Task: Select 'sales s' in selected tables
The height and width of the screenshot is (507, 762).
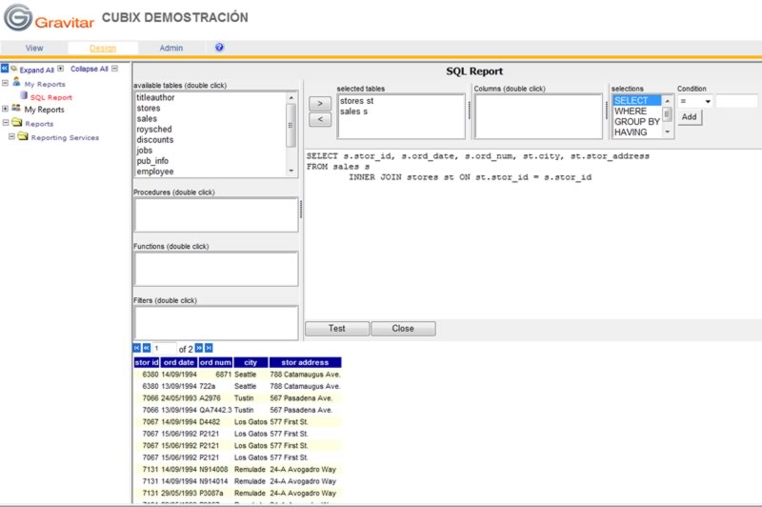Action: (x=400, y=112)
